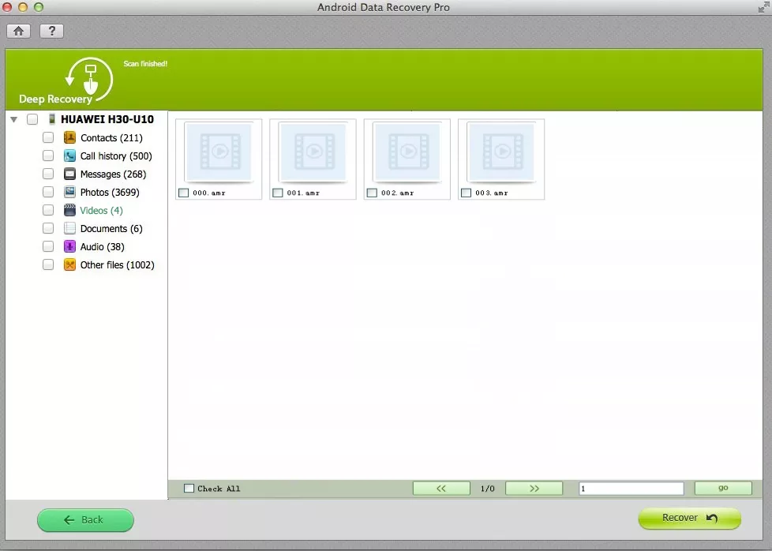
Task: Tick the Messages (268) checkbox
Action: pos(48,174)
